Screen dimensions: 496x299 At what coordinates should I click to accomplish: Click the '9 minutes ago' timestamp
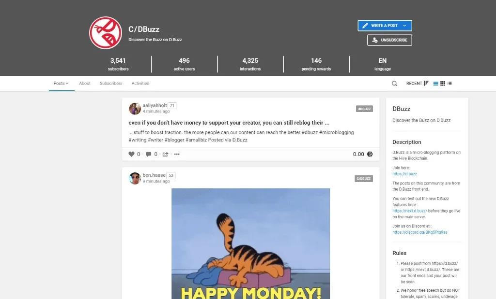156,181
